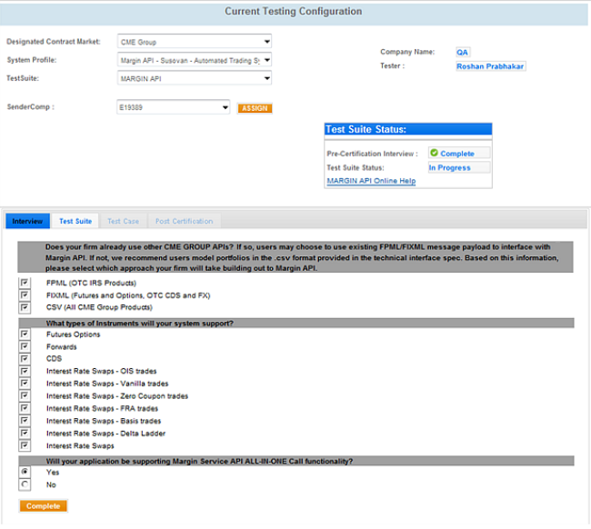Switch to the Test Suite tab
The height and width of the screenshot is (529, 591).
(75, 221)
